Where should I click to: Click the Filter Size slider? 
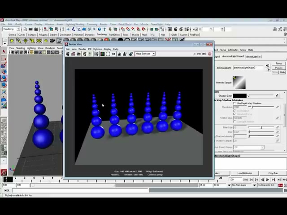click(261, 127)
